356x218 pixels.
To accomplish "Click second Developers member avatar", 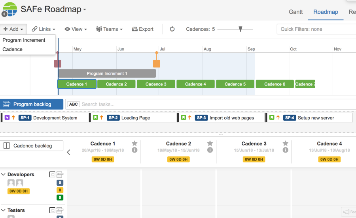I will tap(19, 183).
